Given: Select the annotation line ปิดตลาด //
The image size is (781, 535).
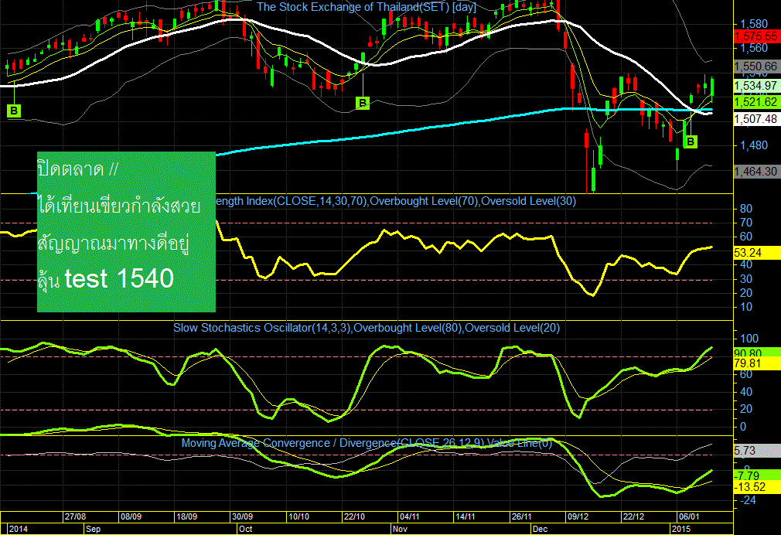Looking at the screenshot, I should (x=78, y=169).
